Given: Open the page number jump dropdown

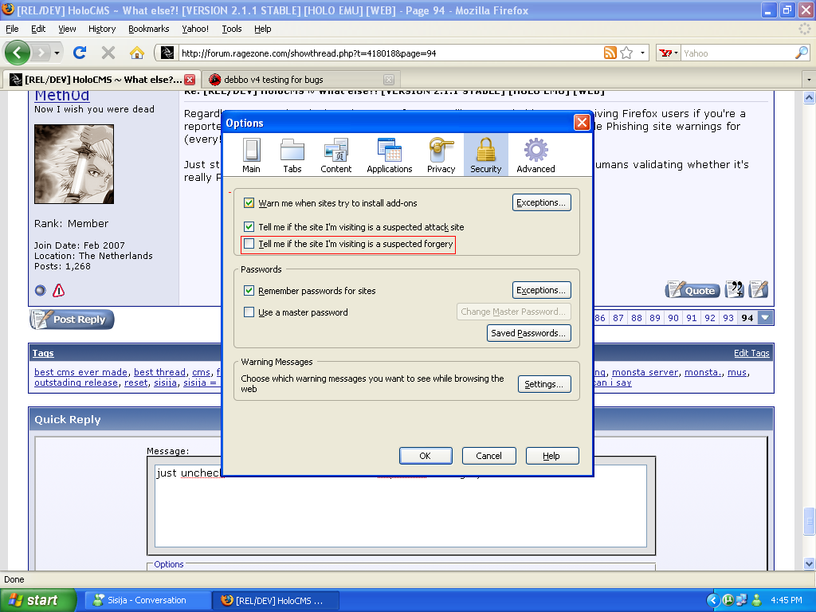Looking at the screenshot, I should (765, 318).
